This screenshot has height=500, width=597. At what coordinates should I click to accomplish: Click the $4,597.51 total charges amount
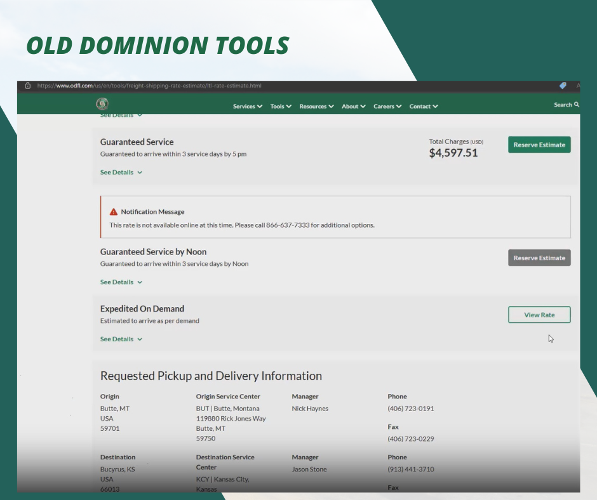pos(453,153)
